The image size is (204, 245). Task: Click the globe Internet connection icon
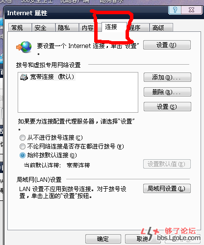(24, 47)
